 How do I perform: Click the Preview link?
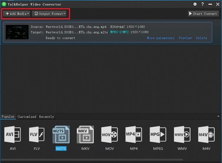(185, 38)
